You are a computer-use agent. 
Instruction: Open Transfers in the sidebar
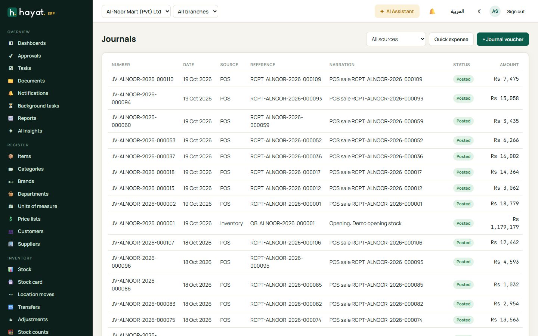29,307
